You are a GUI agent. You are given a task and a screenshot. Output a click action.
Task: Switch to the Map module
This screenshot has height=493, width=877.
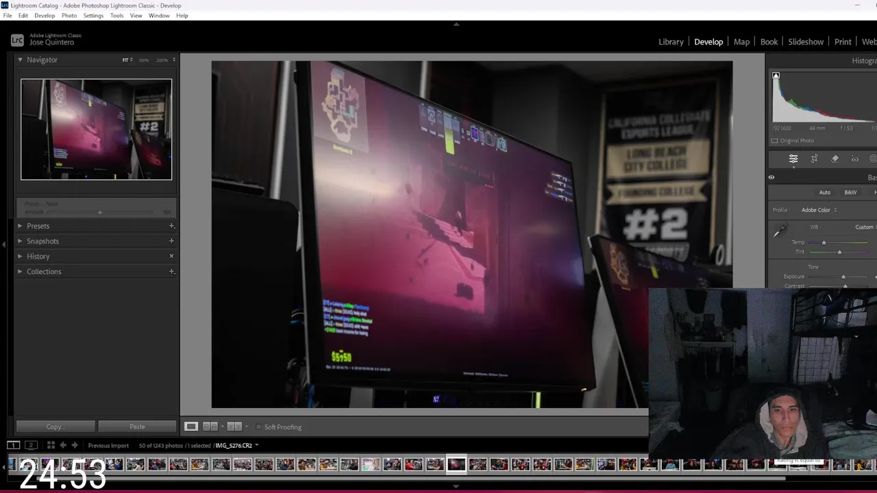point(741,42)
